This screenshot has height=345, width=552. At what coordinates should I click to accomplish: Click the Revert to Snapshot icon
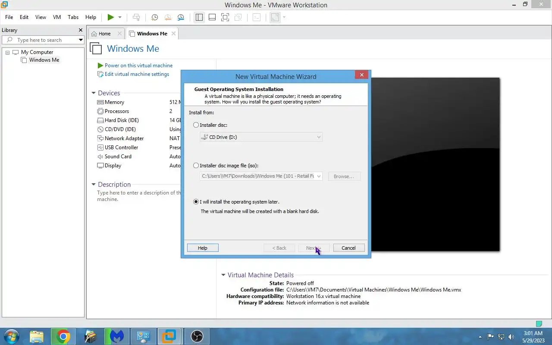(167, 17)
